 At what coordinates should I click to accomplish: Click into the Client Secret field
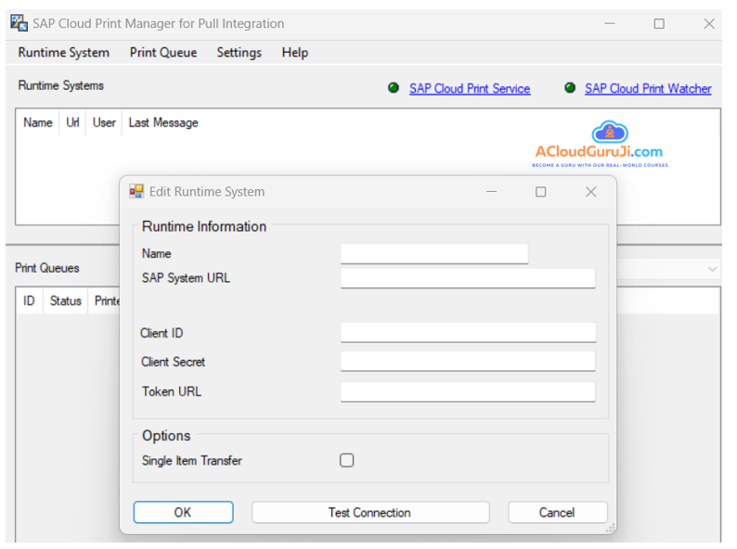[x=468, y=362]
